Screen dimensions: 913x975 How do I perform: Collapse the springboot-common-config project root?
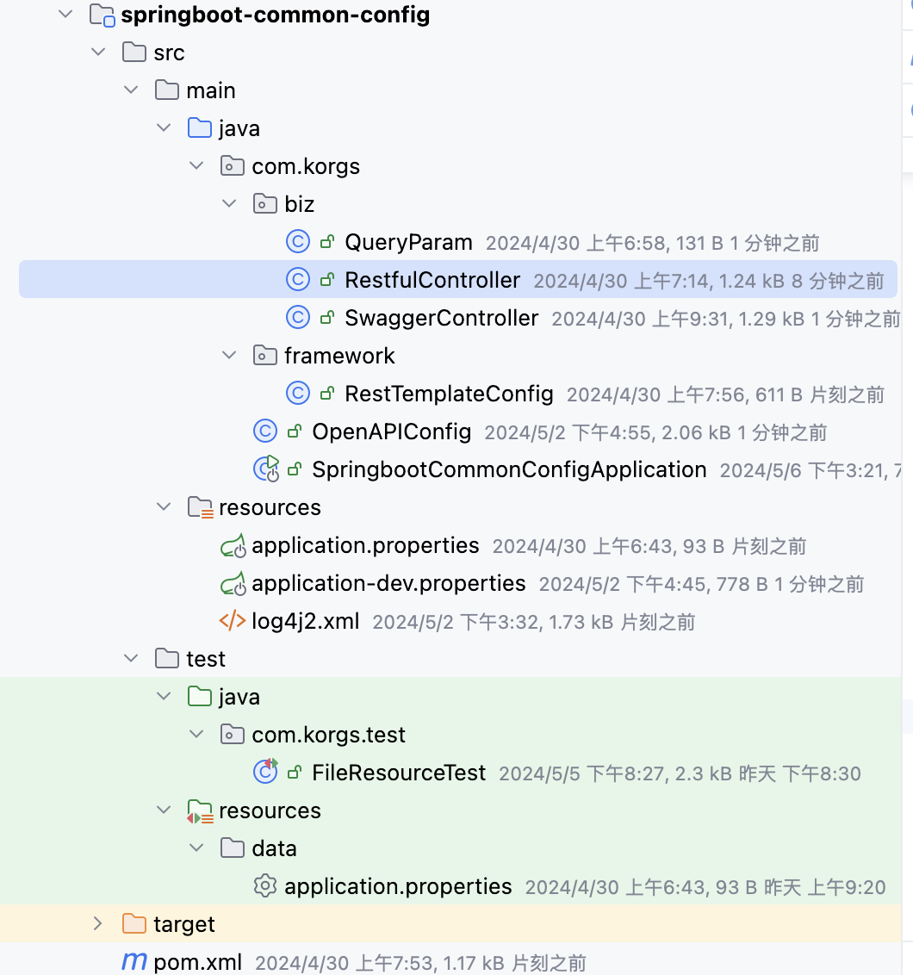click(x=65, y=14)
